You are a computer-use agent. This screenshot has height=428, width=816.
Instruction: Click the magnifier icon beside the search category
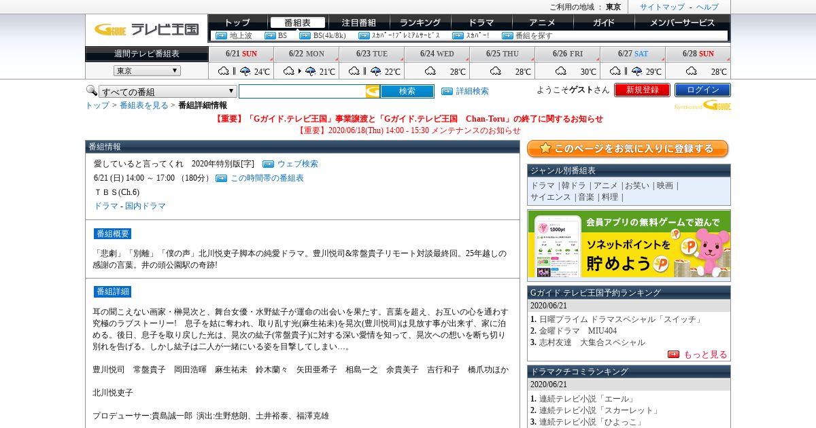(91, 90)
